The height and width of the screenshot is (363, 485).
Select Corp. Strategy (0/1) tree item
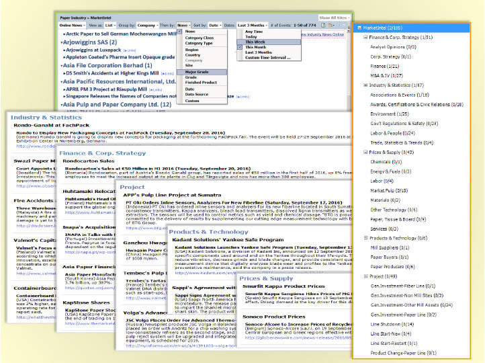point(391,56)
